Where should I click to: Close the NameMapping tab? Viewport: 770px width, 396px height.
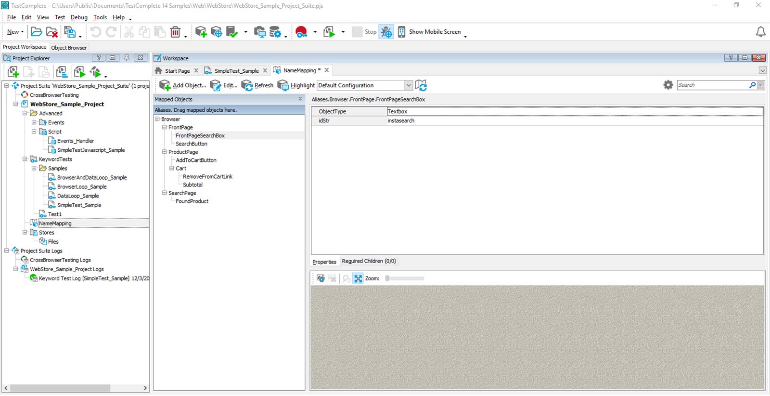coord(327,70)
